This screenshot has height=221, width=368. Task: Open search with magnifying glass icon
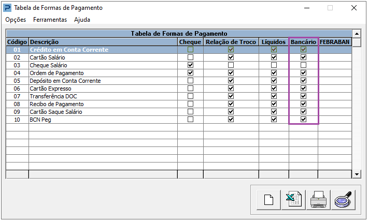(343, 200)
